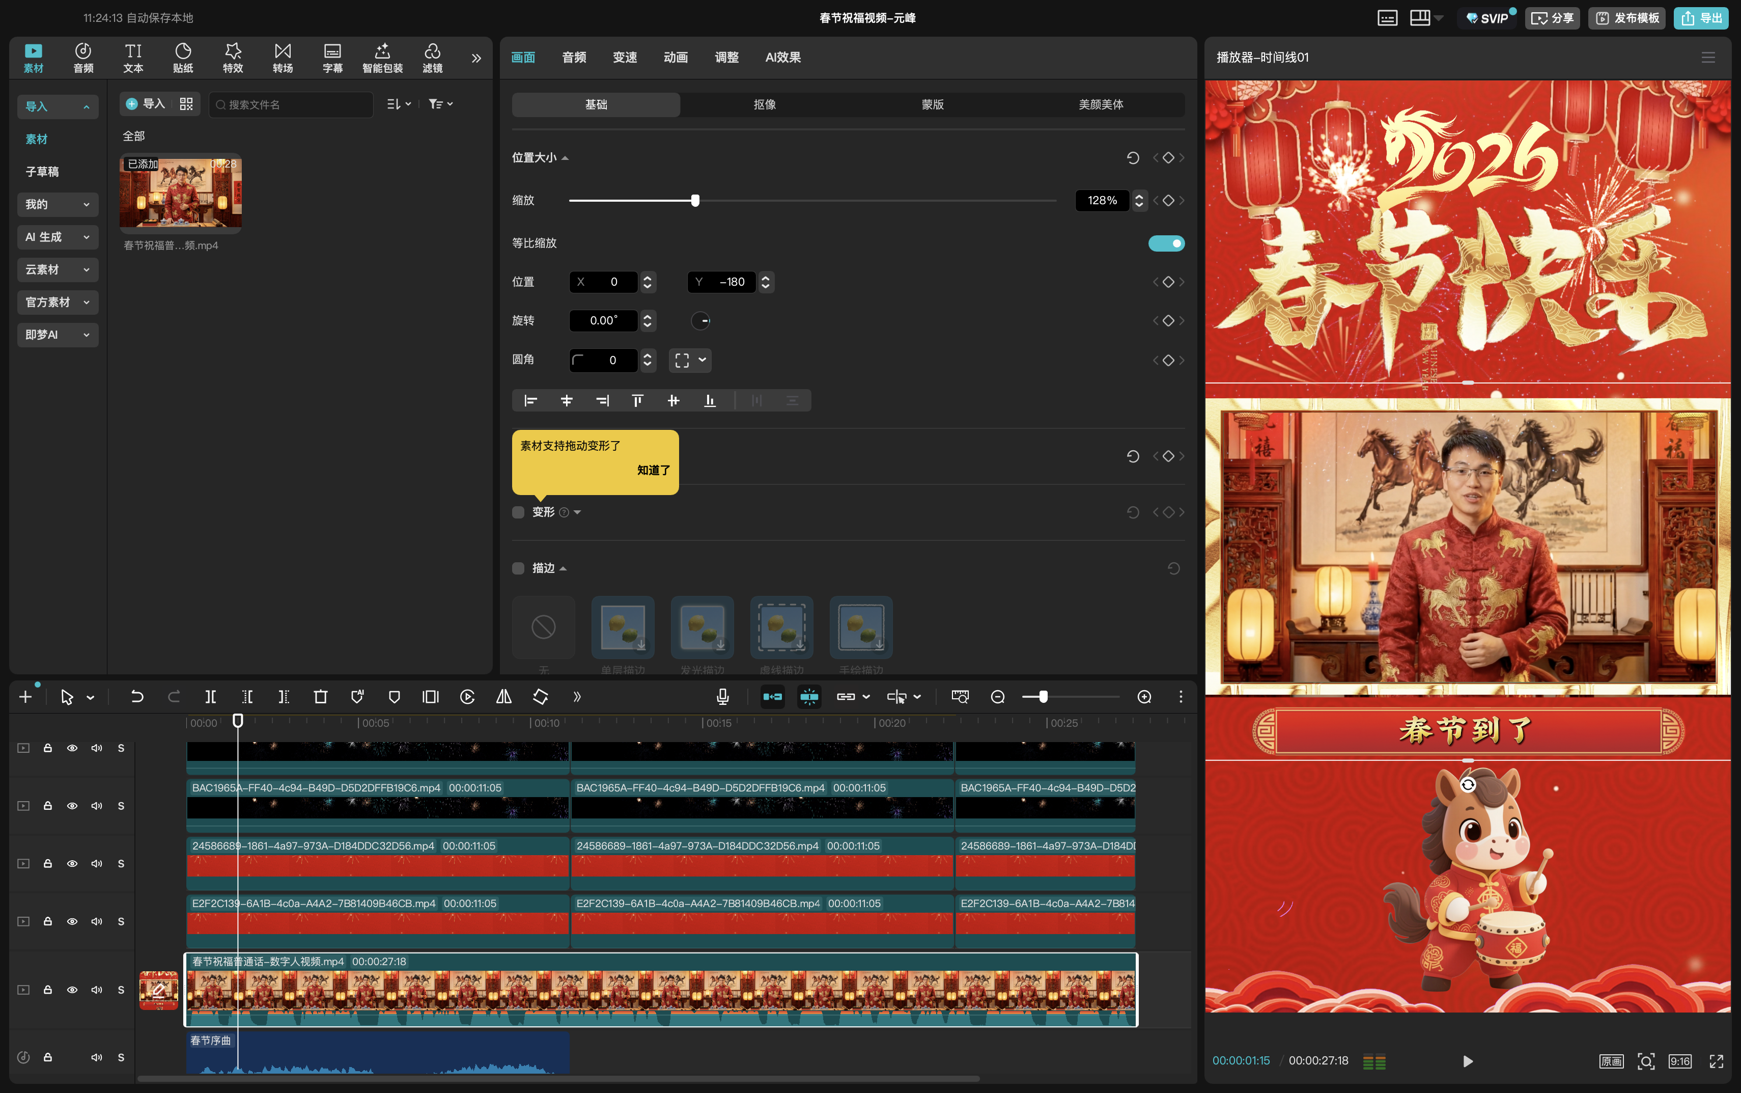Add keyframe for 缩放 scale
Image resolution: width=1741 pixels, height=1093 pixels.
click(1168, 200)
